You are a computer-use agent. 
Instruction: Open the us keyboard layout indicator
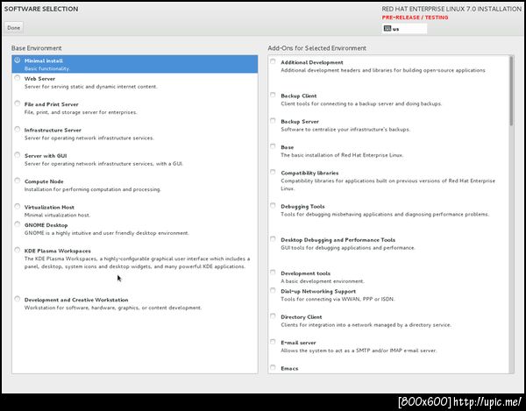pos(404,29)
